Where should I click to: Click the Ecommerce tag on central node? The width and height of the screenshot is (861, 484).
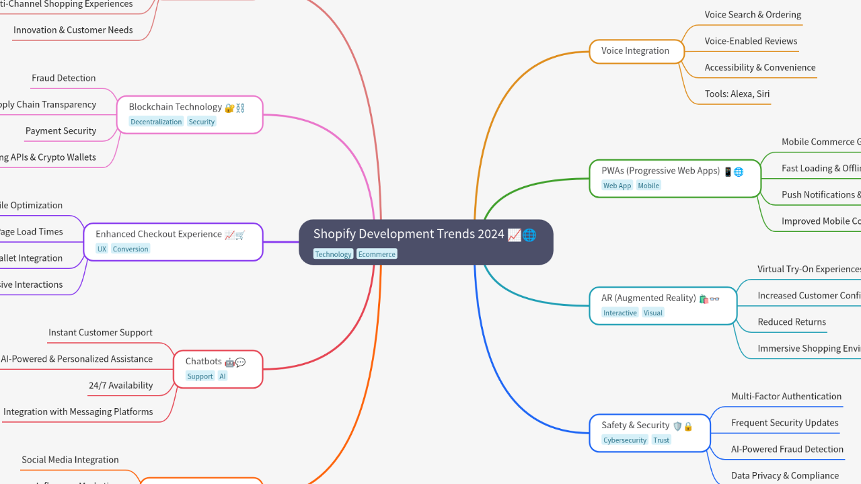377,254
